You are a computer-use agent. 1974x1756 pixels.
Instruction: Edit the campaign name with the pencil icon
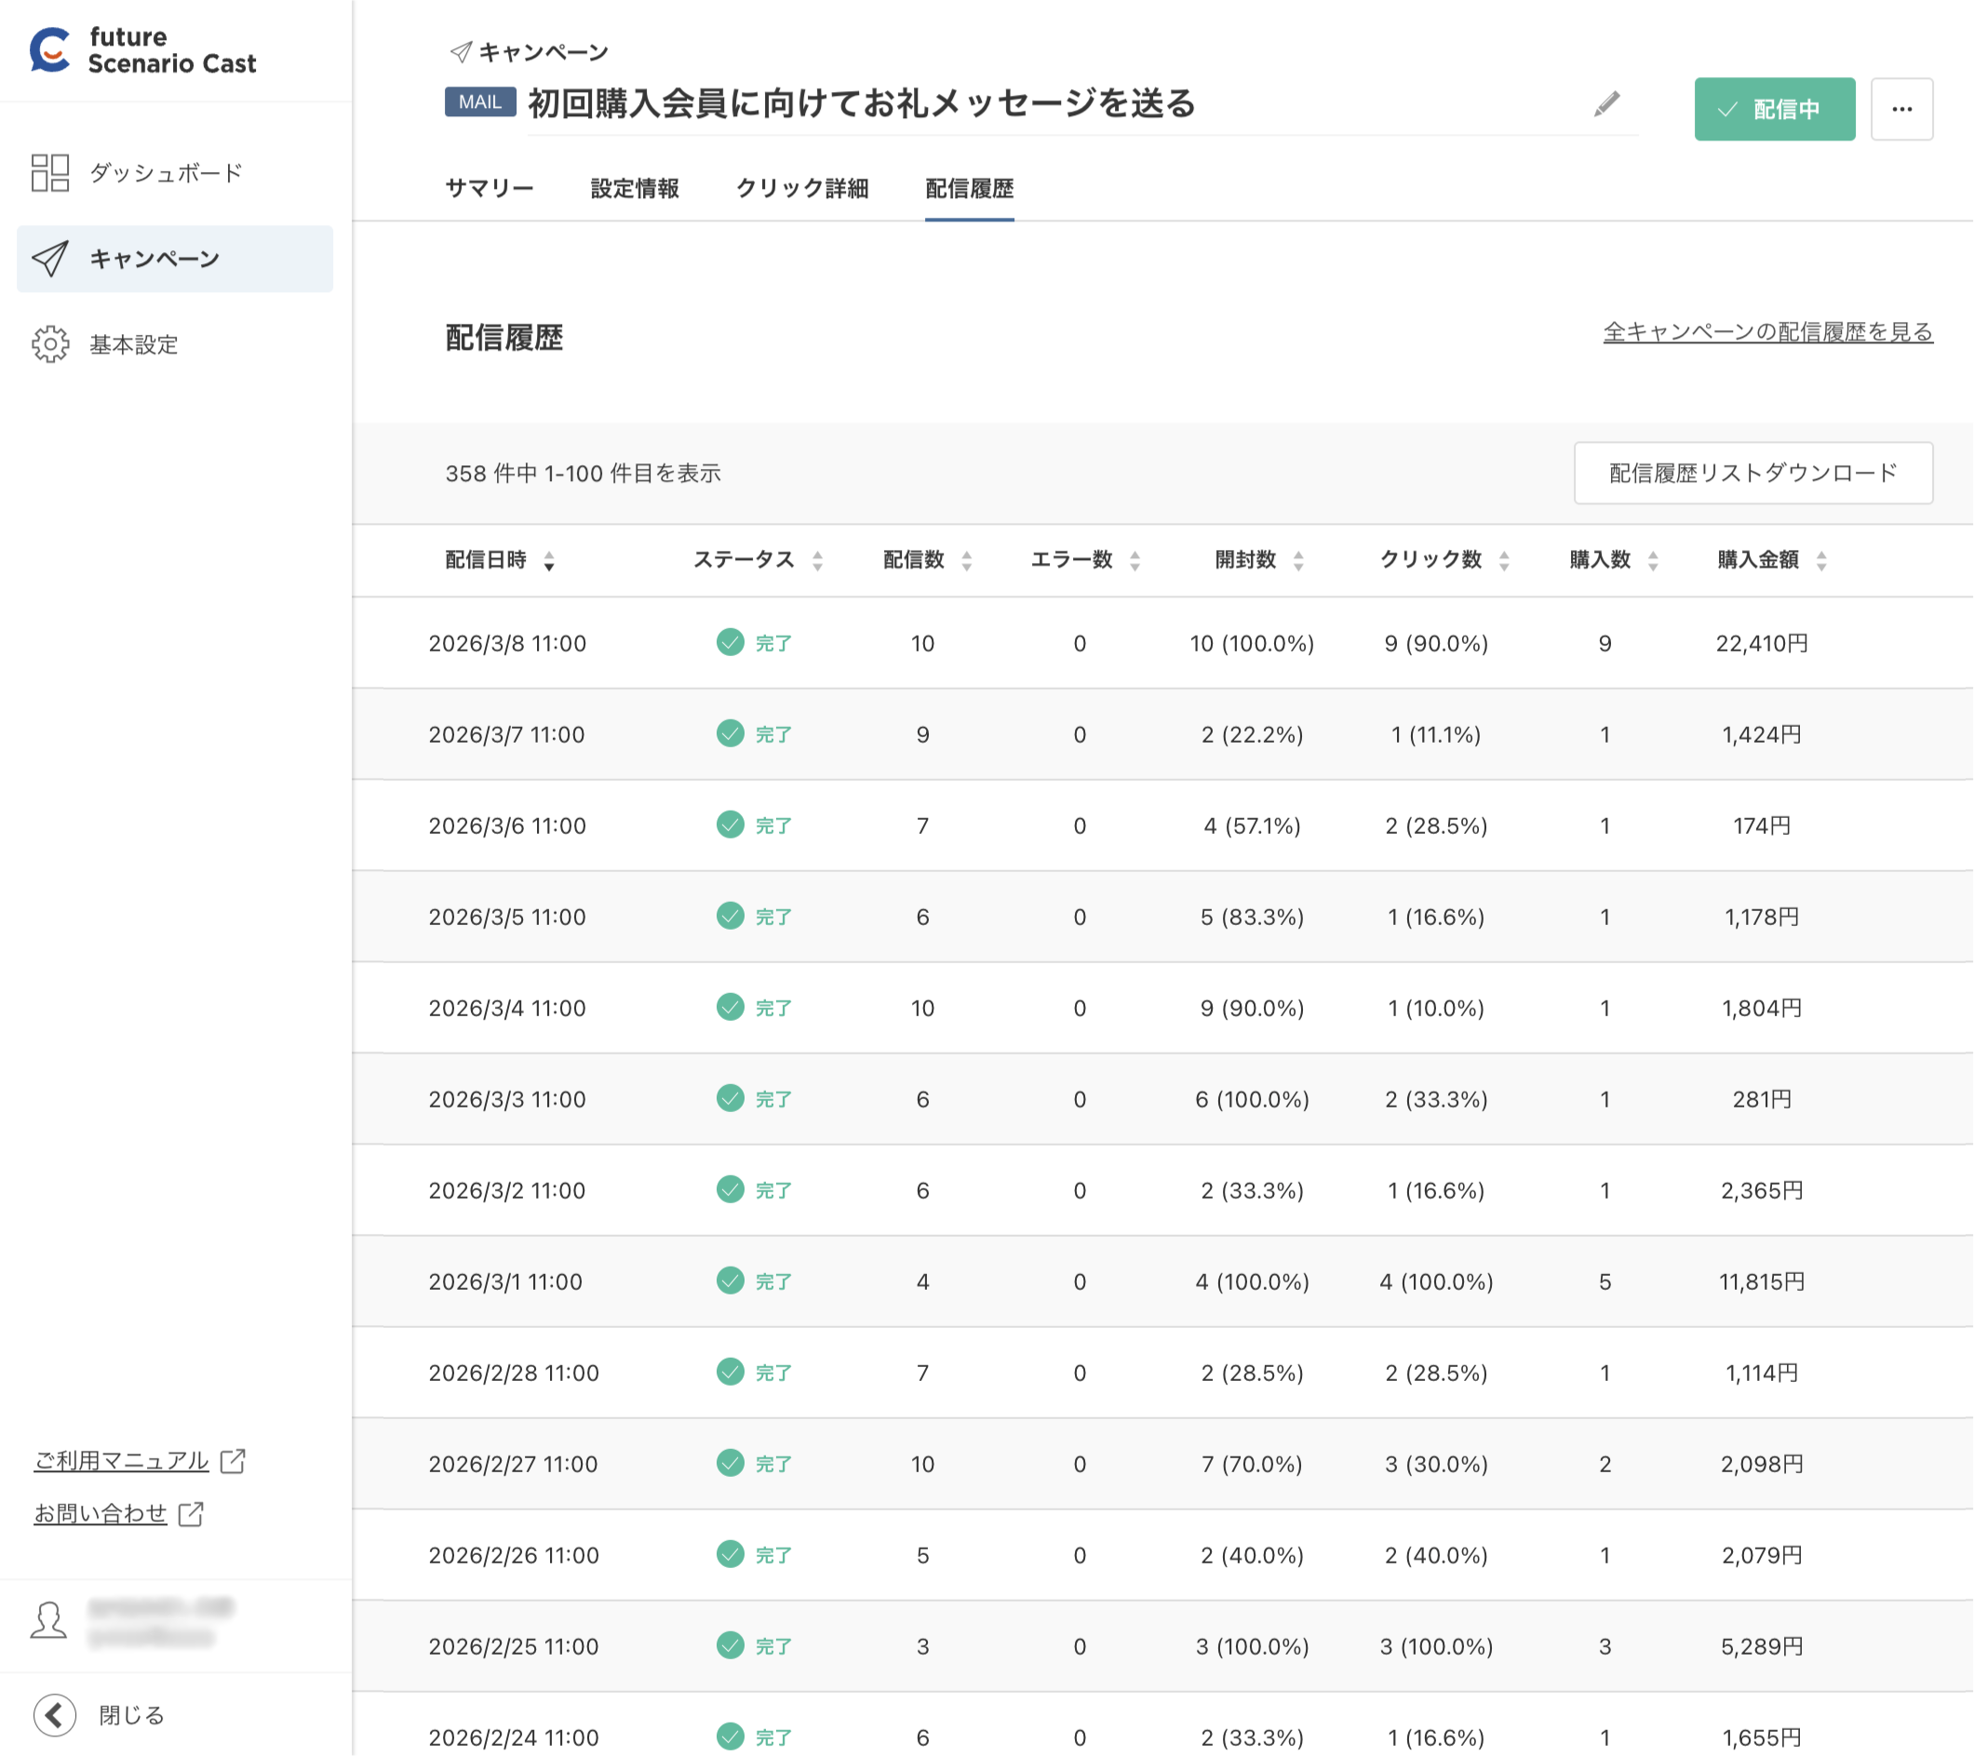click(1606, 106)
